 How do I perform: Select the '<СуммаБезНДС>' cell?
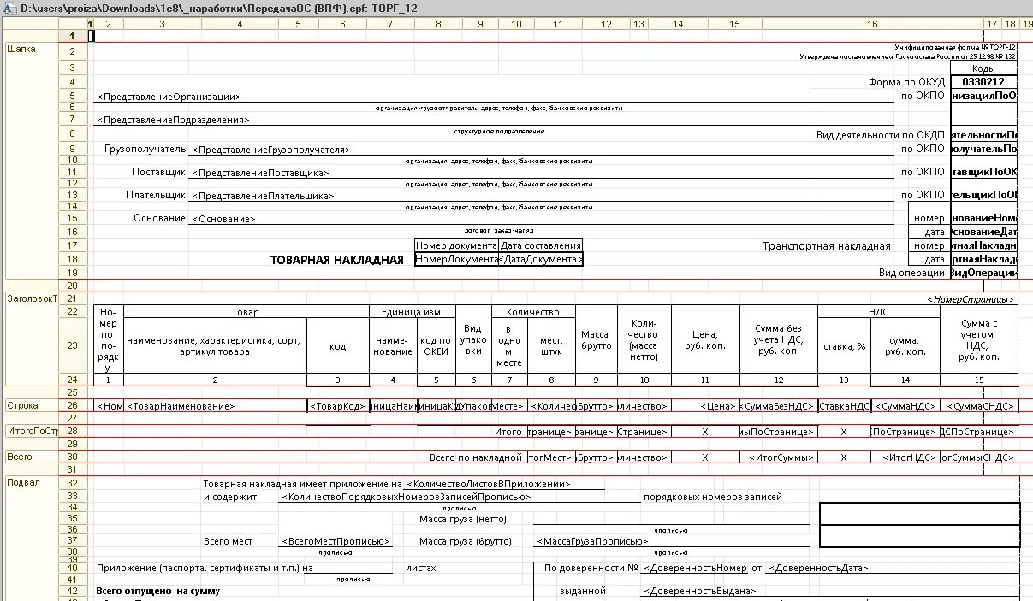coord(777,406)
